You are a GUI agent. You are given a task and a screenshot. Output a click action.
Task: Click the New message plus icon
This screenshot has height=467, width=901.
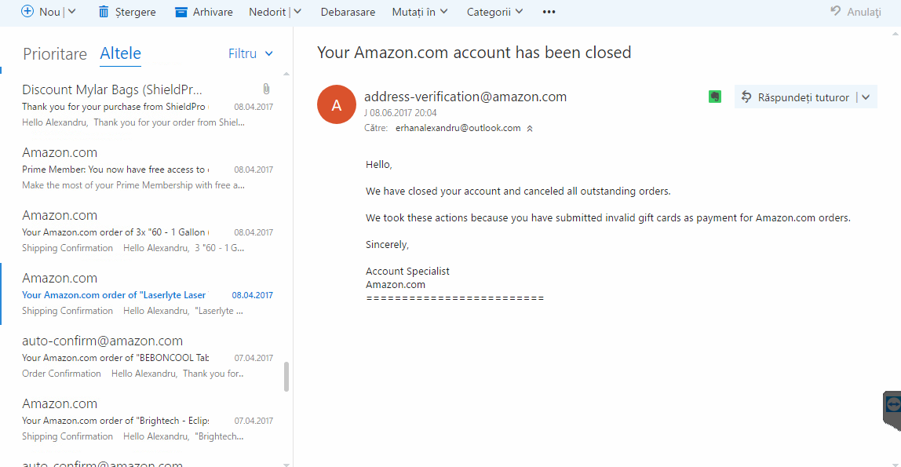pyautogui.click(x=27, y=12)
